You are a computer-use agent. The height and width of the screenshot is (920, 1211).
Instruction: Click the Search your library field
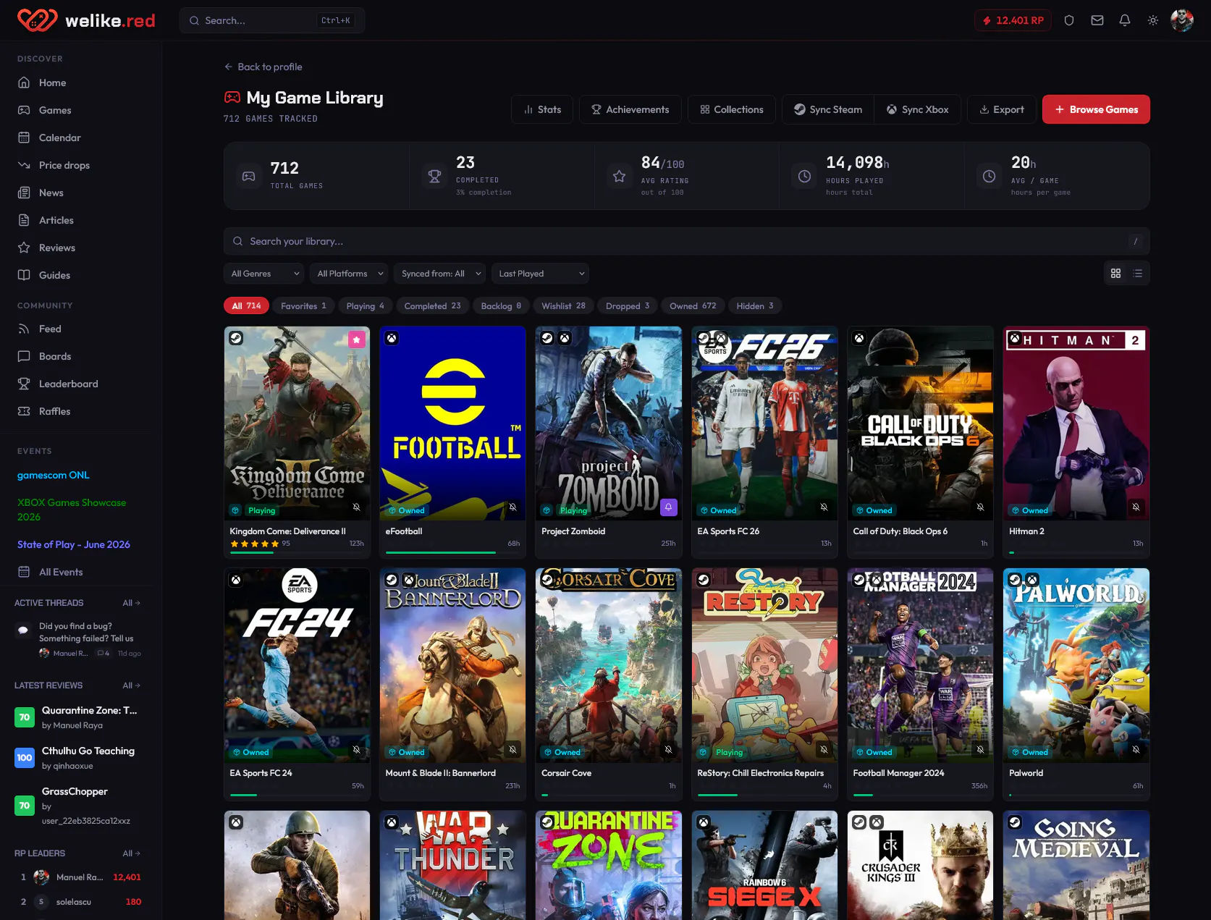(686, 241)
